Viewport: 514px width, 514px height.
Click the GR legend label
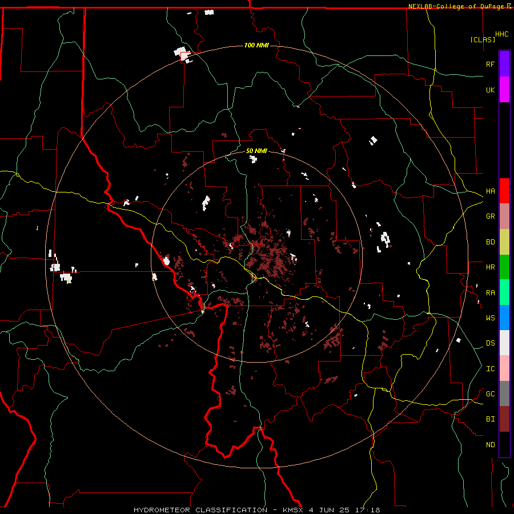tap(490, 216)
